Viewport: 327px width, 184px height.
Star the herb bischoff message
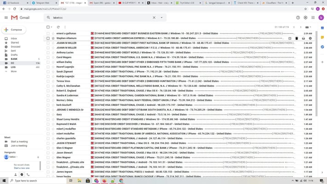(x=53, y=105)
